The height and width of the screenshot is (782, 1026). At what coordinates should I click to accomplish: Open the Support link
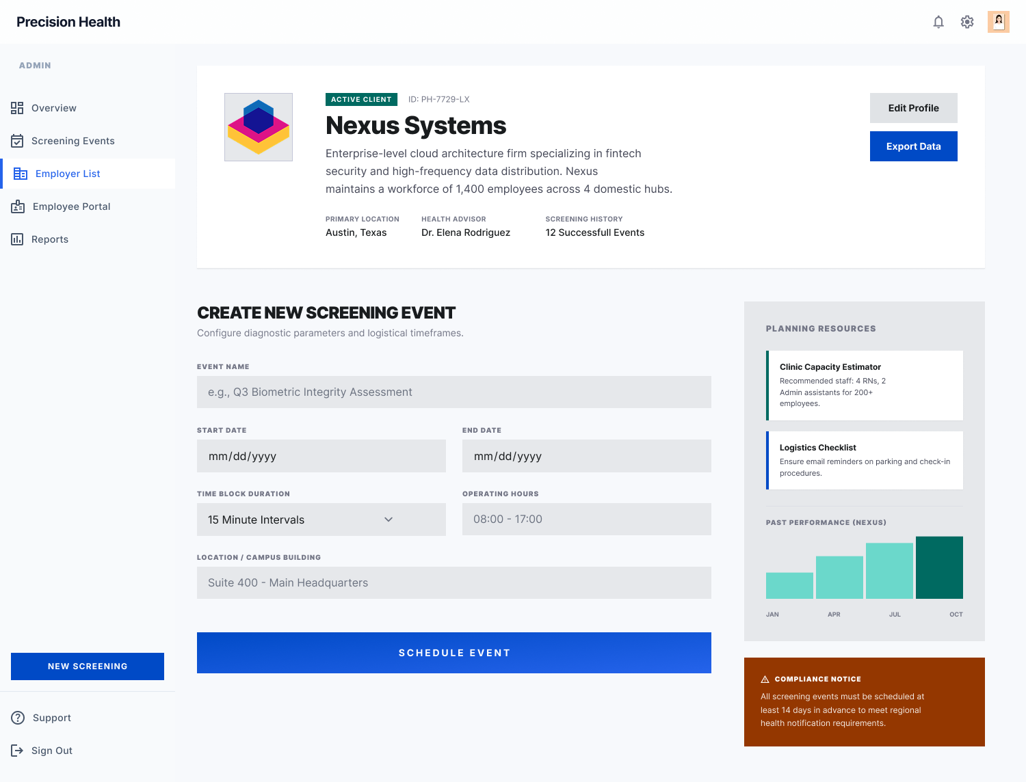[88, 718]
